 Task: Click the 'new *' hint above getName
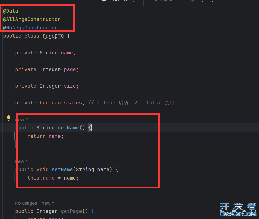click(22, 120)
